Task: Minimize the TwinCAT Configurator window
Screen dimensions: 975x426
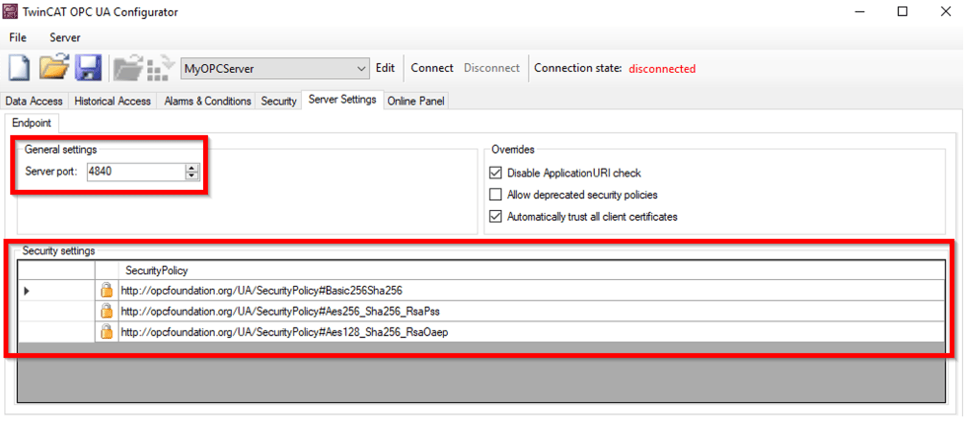Action: (860, 12)
